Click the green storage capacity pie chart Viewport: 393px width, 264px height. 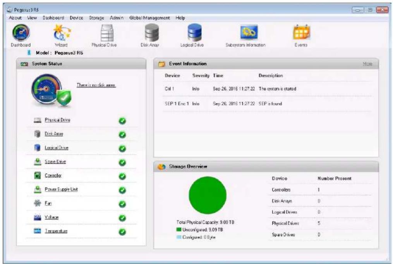click(208, 195)
